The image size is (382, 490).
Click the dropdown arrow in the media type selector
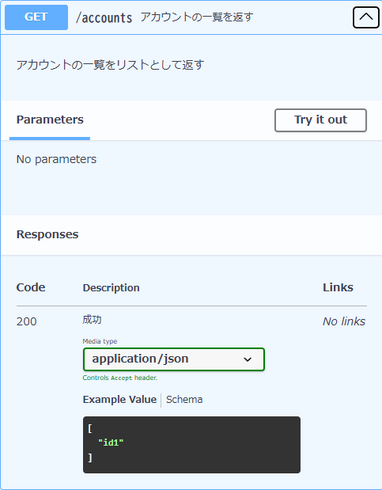(248, 359)
